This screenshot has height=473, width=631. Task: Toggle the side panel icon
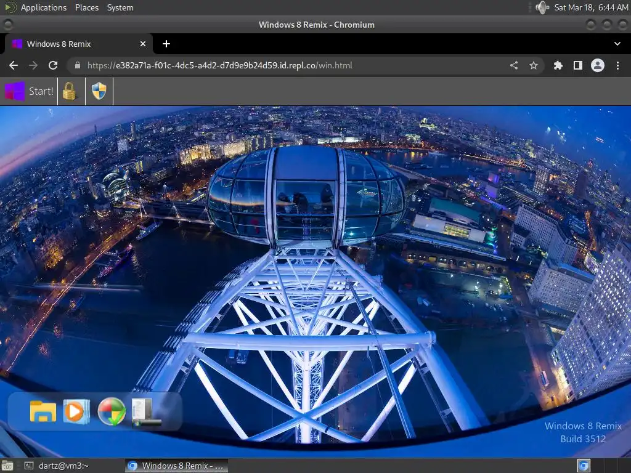tap(578, 65)
